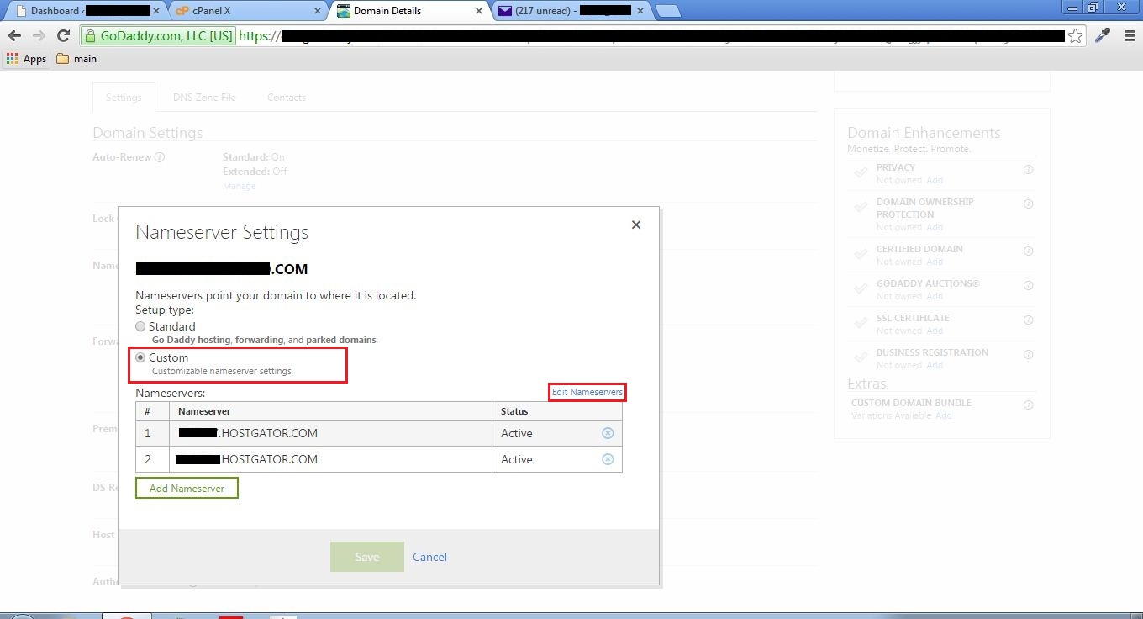Click the Auto-Renew info icon
1143x619 pixels.
click(x=160, y=157)
